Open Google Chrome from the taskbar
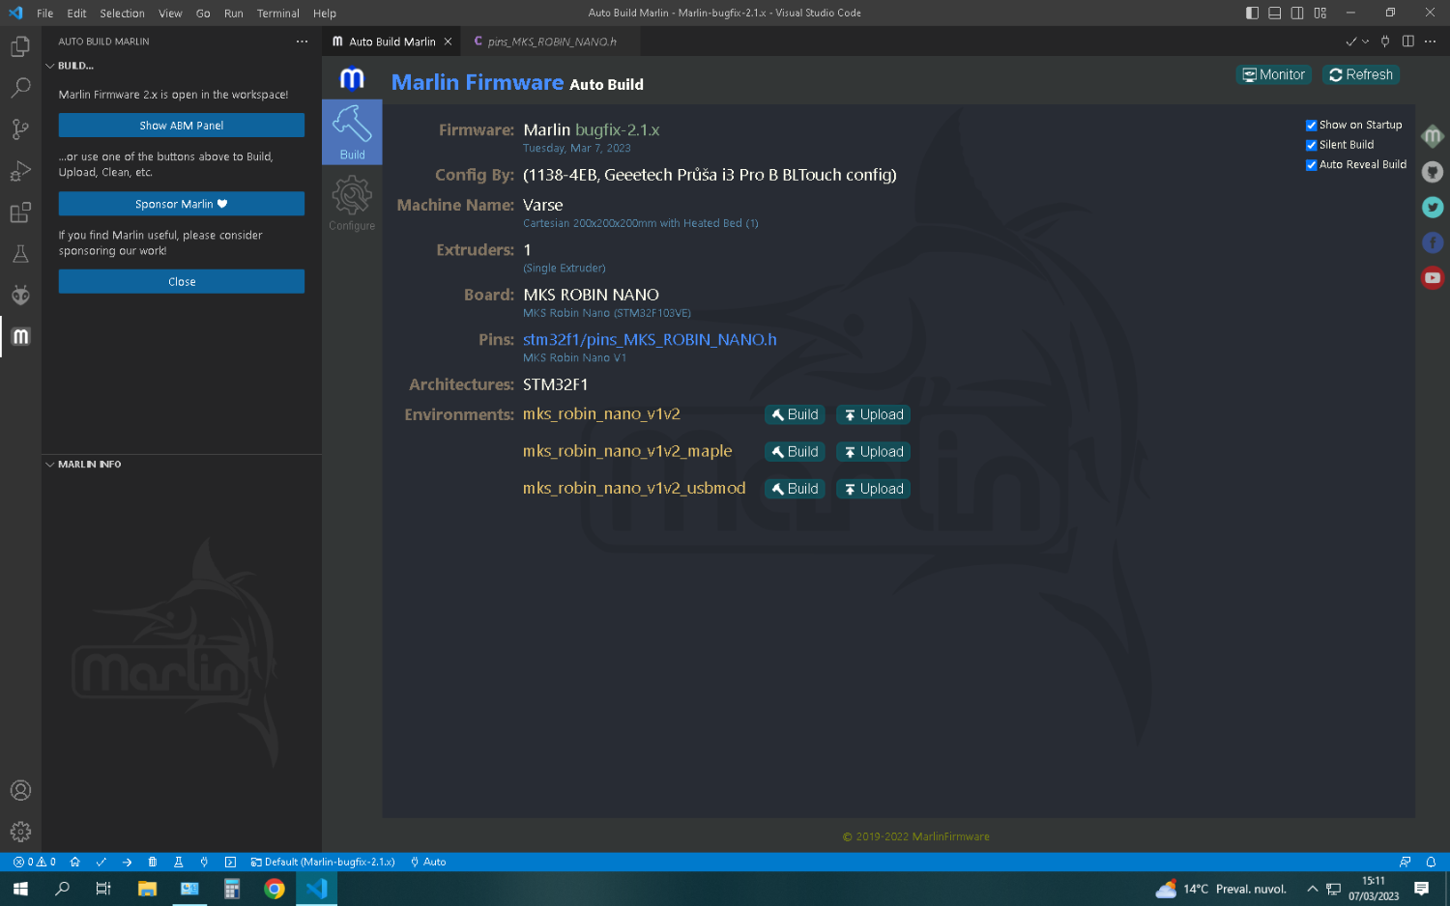 [275, 889]
